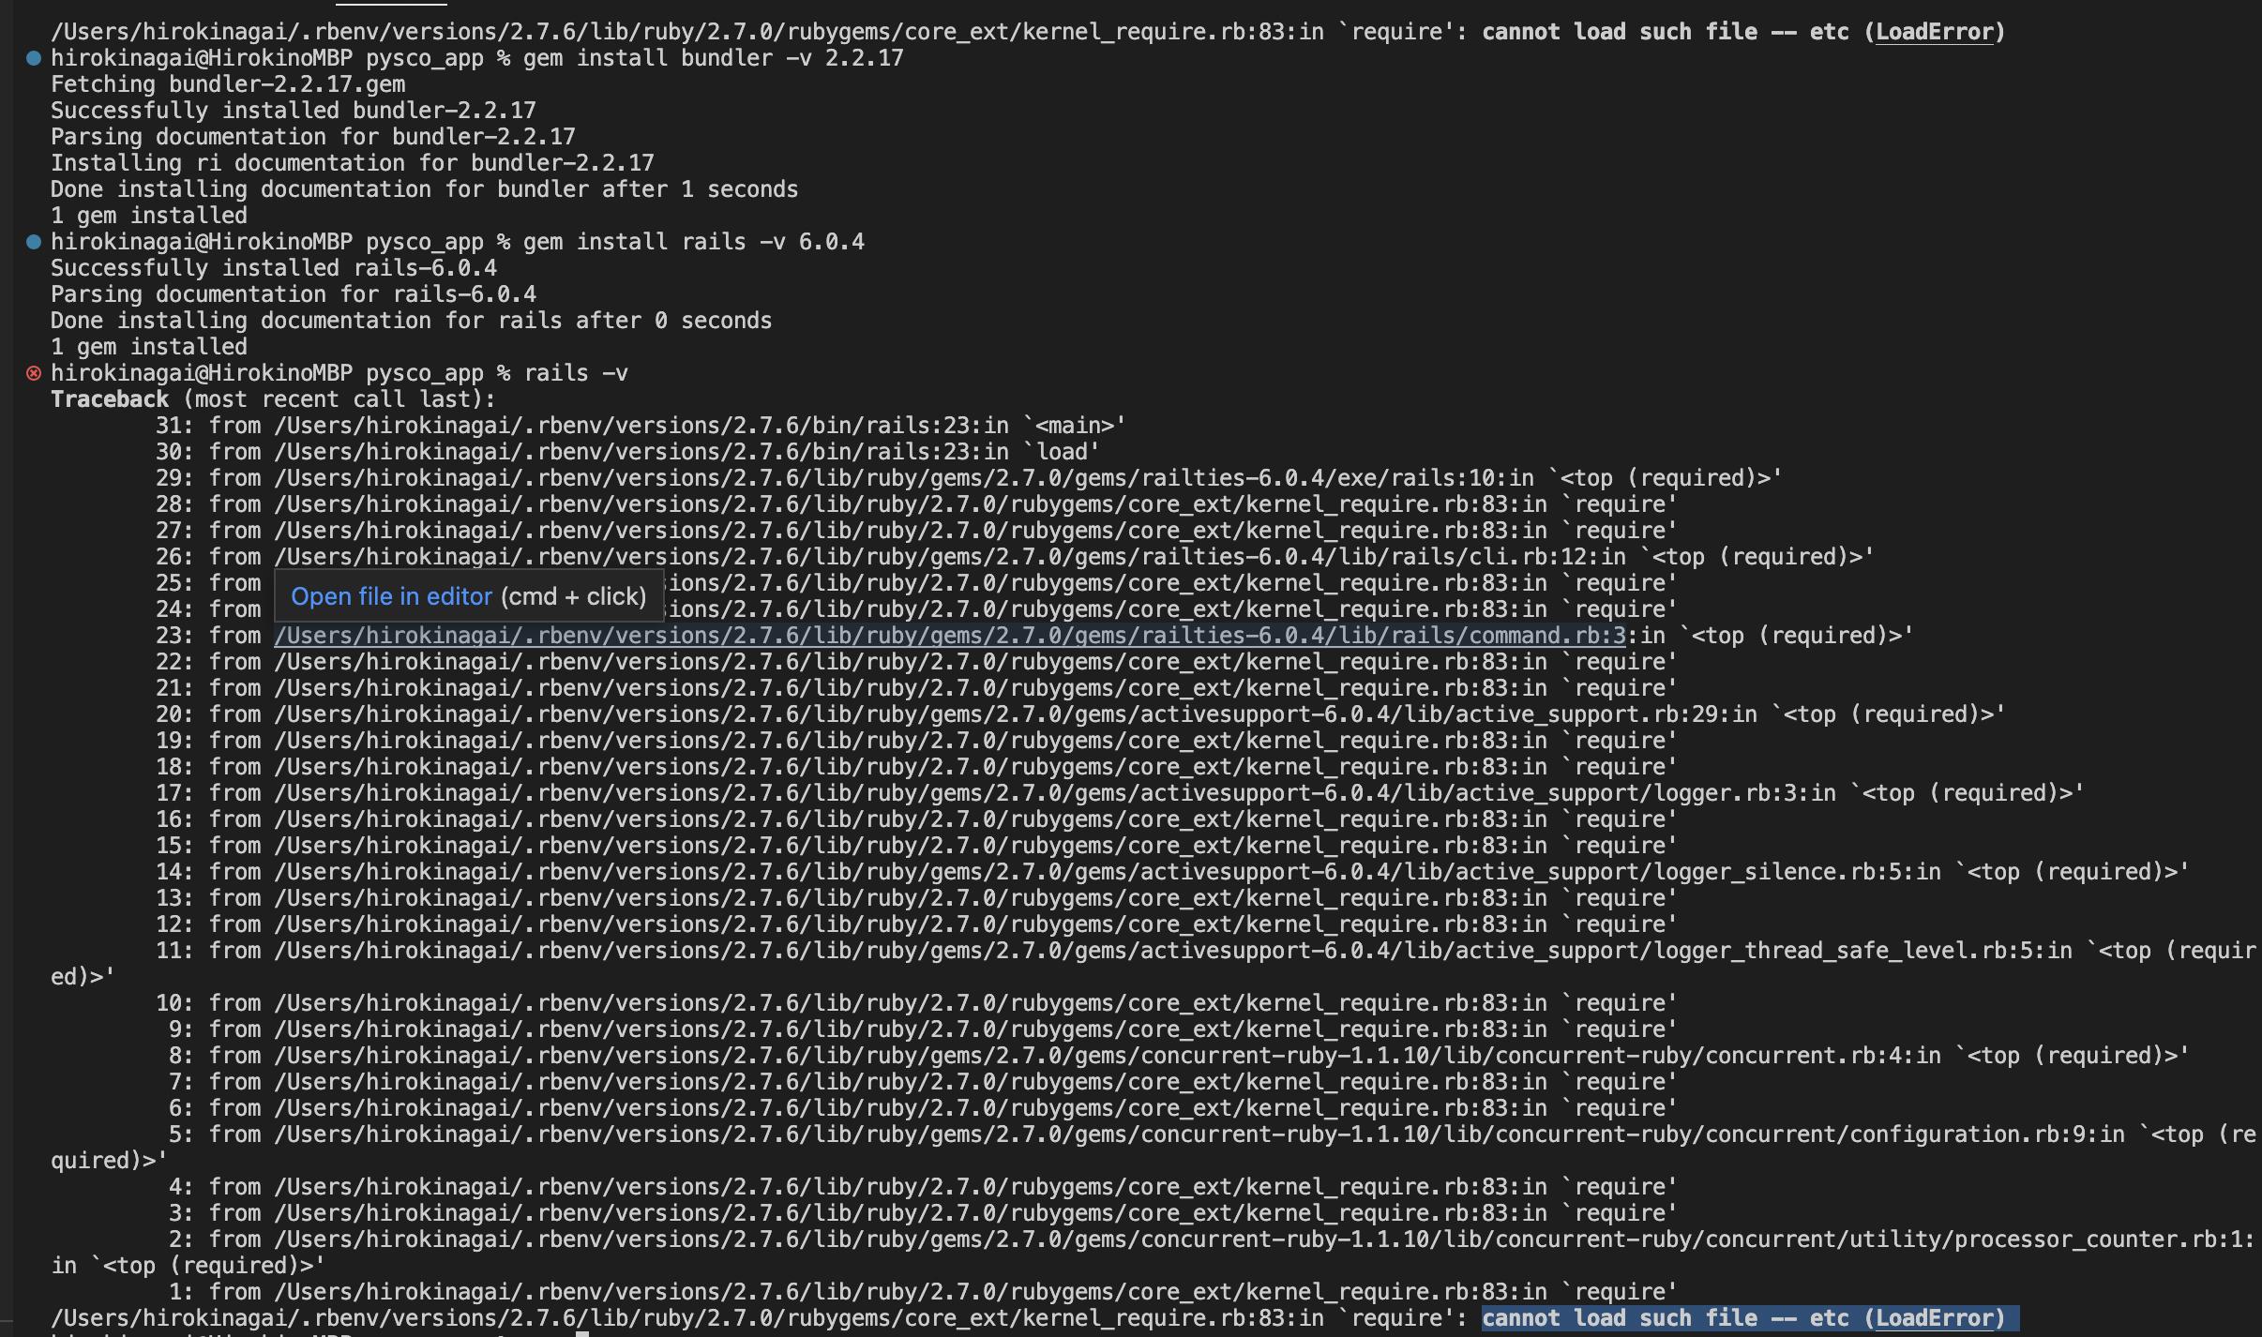This screenshot has width=2262, height=1337.
Task: Click traceback line 29 with railties exe/rails:10
Action: click(969, 478)
